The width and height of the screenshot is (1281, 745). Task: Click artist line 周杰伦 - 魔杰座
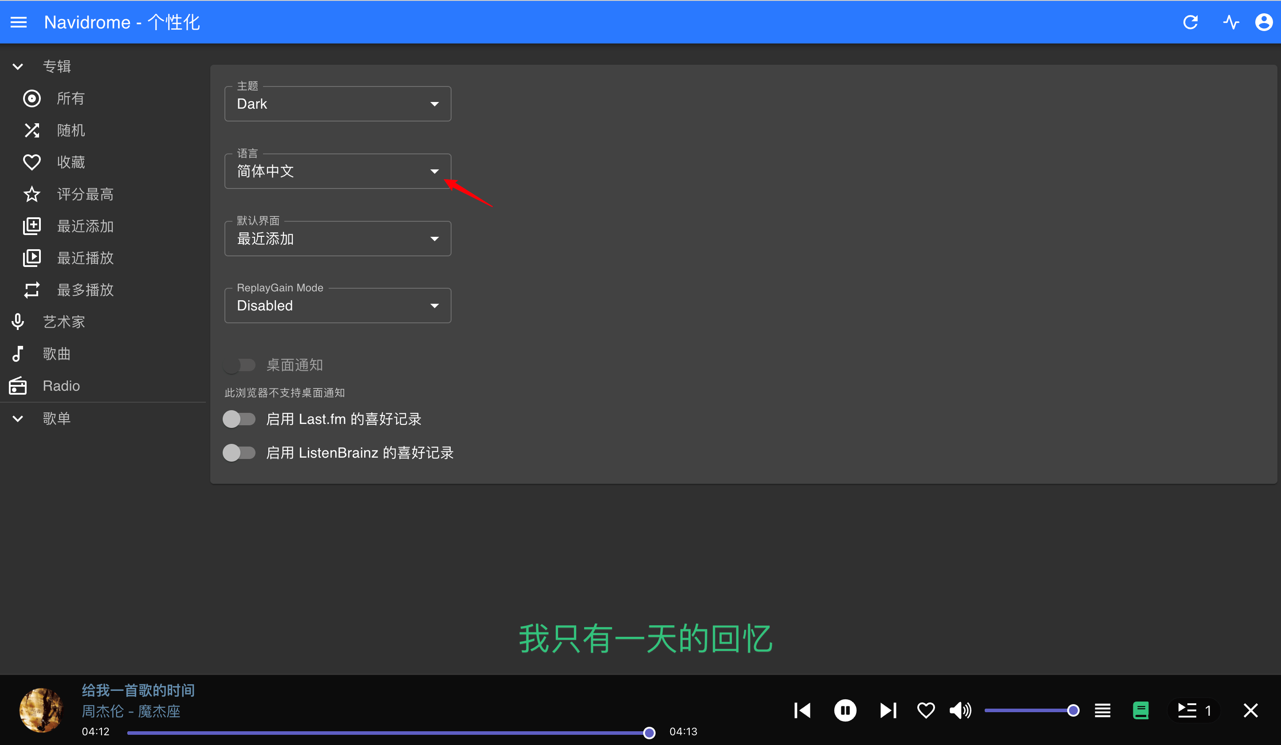click(x=131, y=711)
